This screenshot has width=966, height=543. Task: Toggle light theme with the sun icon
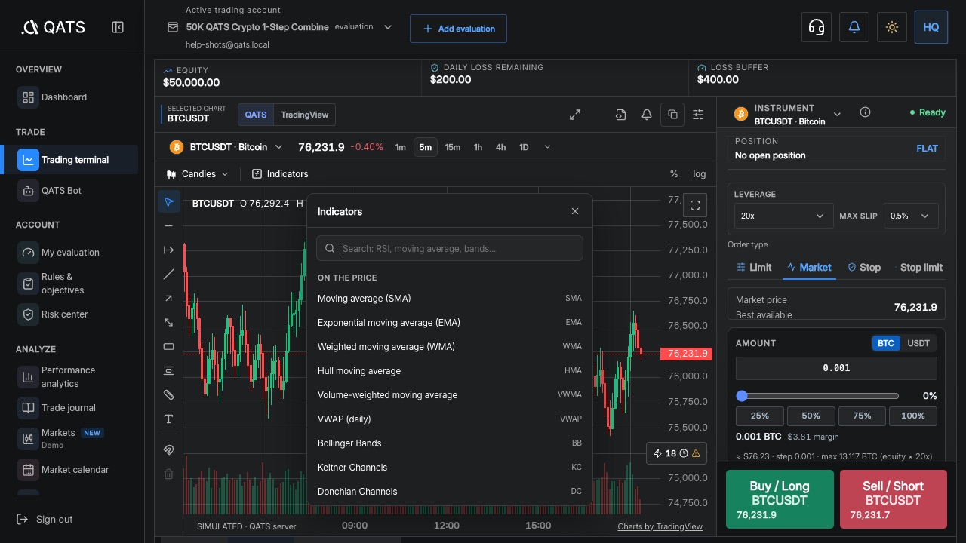pos(892,27)
